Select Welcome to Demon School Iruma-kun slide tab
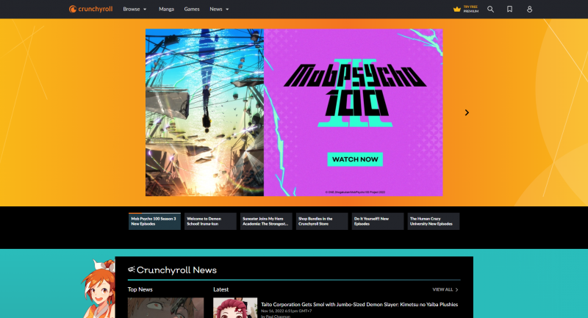This screenshot has width=588, height=318. (x=210, y=221)
